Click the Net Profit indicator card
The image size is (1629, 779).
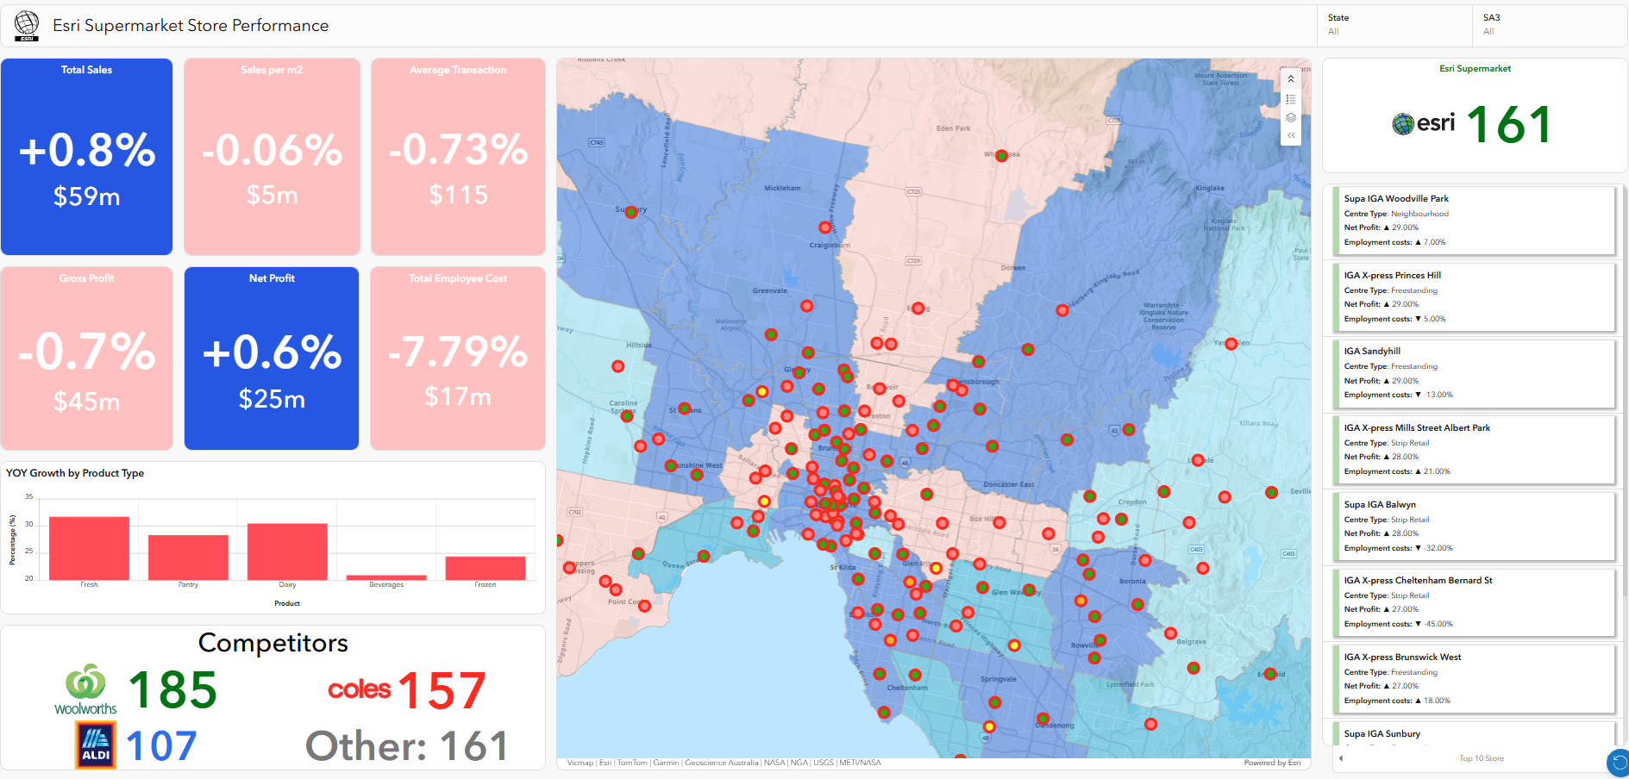click(272, 358)
